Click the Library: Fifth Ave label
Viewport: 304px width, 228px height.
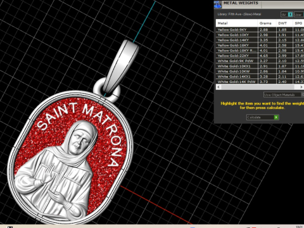point(239,14)
